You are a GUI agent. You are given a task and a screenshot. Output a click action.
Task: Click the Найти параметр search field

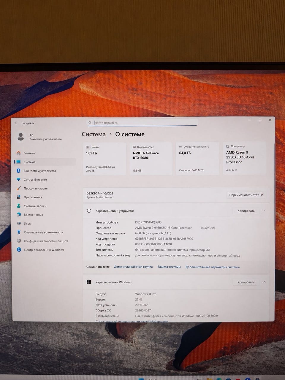tap(142, 123)
